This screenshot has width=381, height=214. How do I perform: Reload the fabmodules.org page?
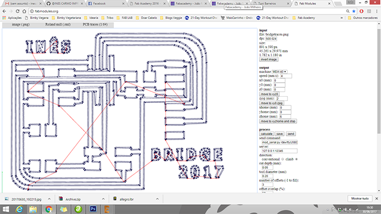[x=17, y=11]
